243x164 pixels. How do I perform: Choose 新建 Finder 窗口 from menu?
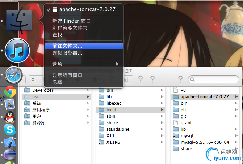tap(84, 21)
